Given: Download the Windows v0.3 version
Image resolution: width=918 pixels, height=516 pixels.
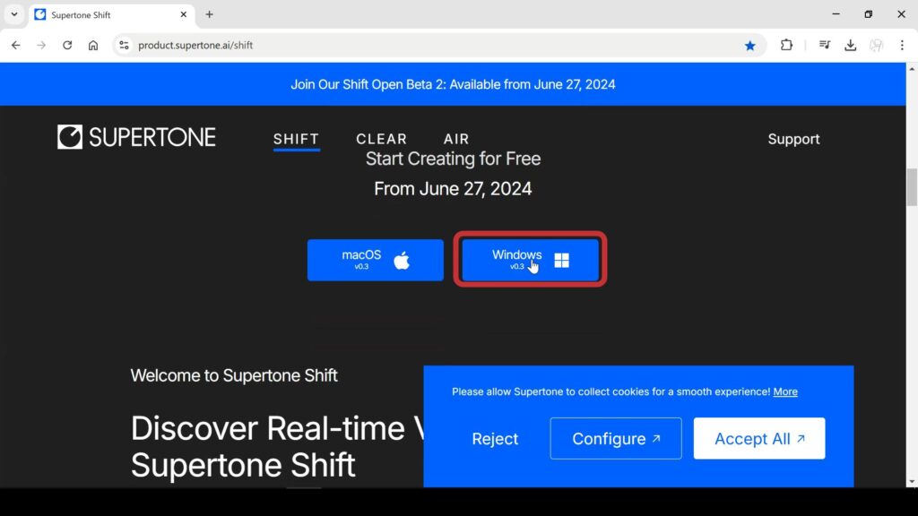Looking at the screenshot, I should (530, 260).
